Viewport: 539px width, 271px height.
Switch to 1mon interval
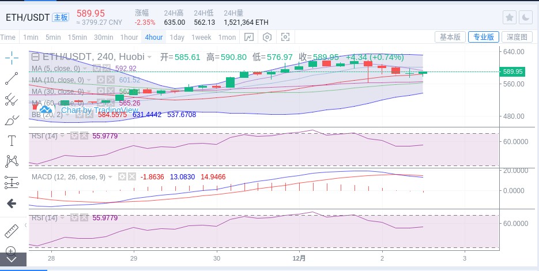pos(227,37)
